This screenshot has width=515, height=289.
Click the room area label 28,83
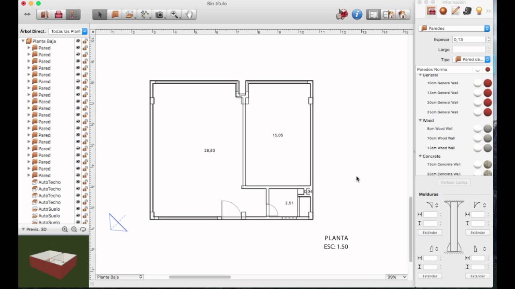point(210,151)
